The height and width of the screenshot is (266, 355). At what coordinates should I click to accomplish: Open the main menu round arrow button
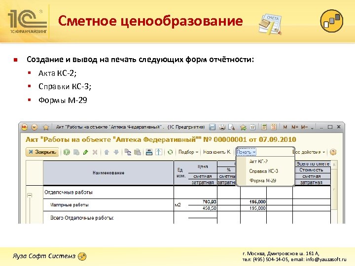click(34, 128)
